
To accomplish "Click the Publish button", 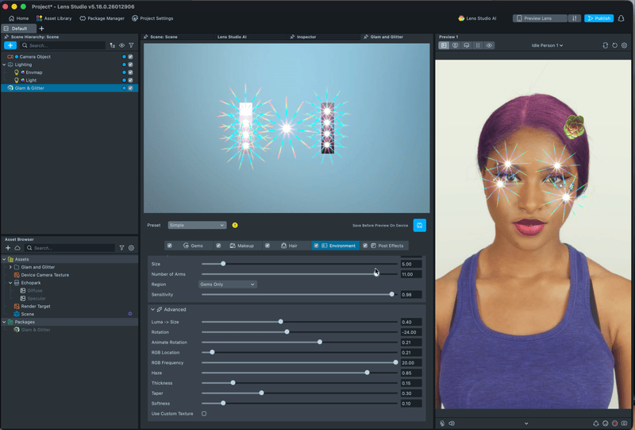I will [x=598, y=18].
